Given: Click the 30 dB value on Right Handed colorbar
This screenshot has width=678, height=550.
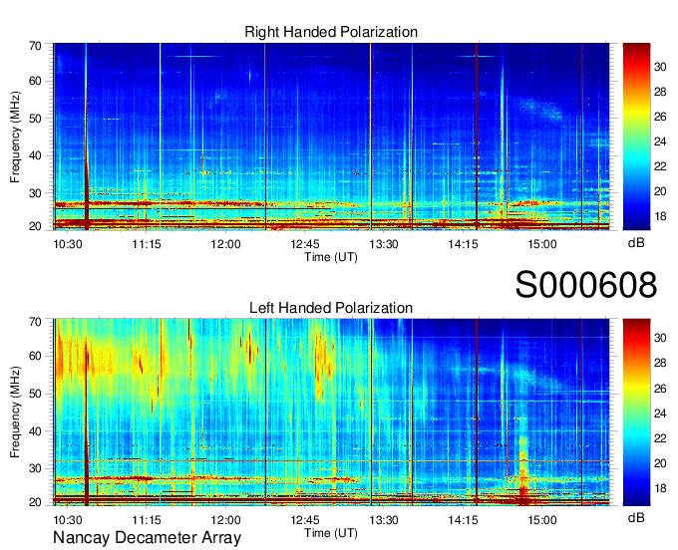Looking at the screenshot, I should [x=660, y=67].
